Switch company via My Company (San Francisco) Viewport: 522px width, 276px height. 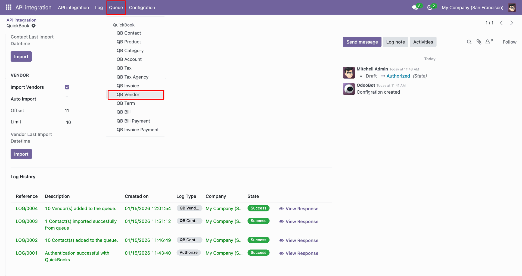click(473, 8)
